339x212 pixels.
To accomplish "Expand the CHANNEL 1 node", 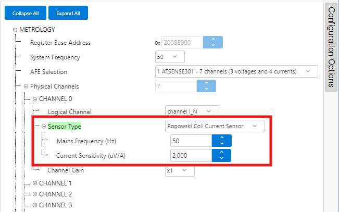I will pyautogui.click(x=35, y=183).
